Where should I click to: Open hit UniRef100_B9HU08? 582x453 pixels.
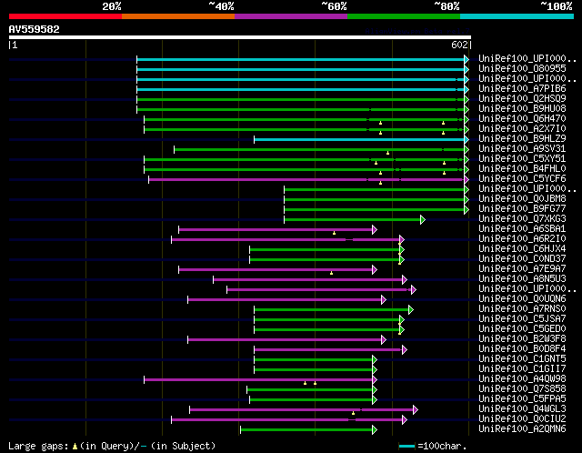(x=522, y=109)
